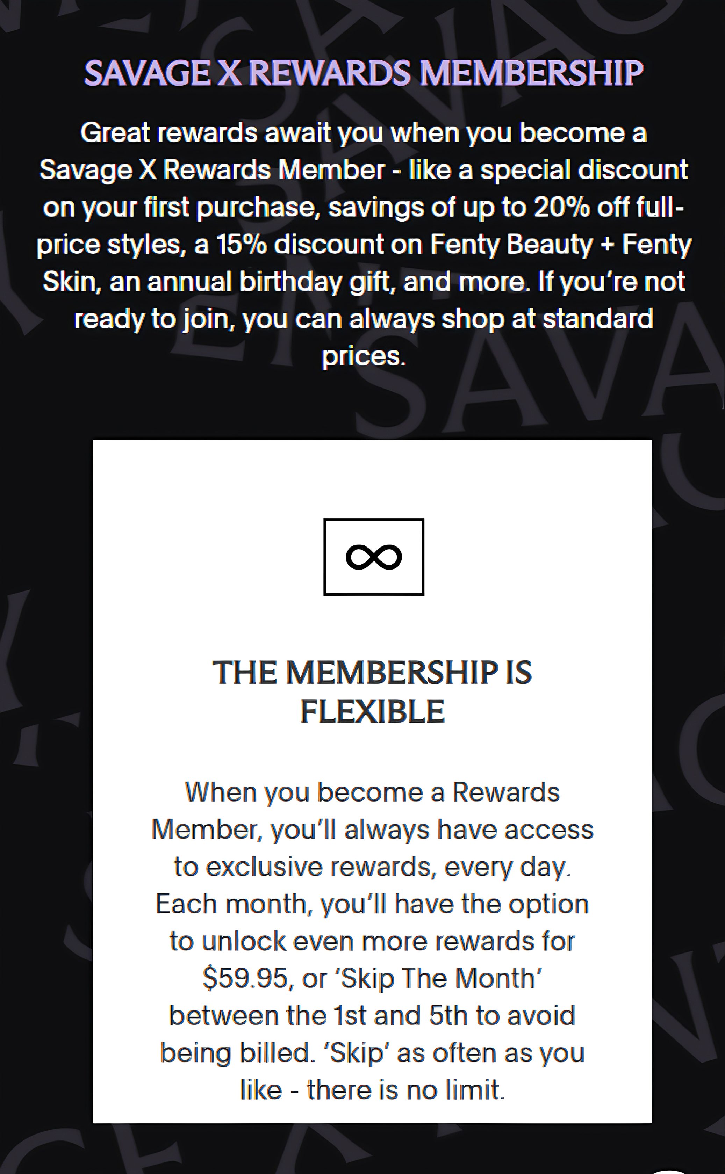Tap 'there is no limit' text
The height and width of the screenshot is (1174, 725).
pos(405,1090)
